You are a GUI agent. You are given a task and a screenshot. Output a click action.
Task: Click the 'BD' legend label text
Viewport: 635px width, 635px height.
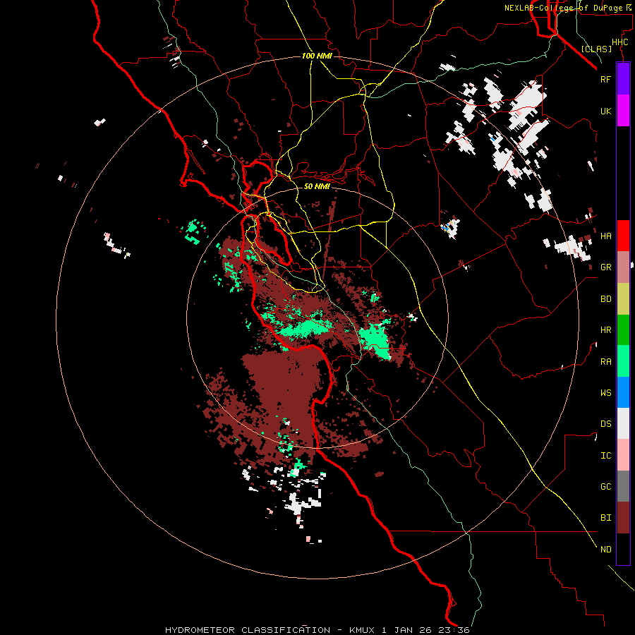[605, 299]
